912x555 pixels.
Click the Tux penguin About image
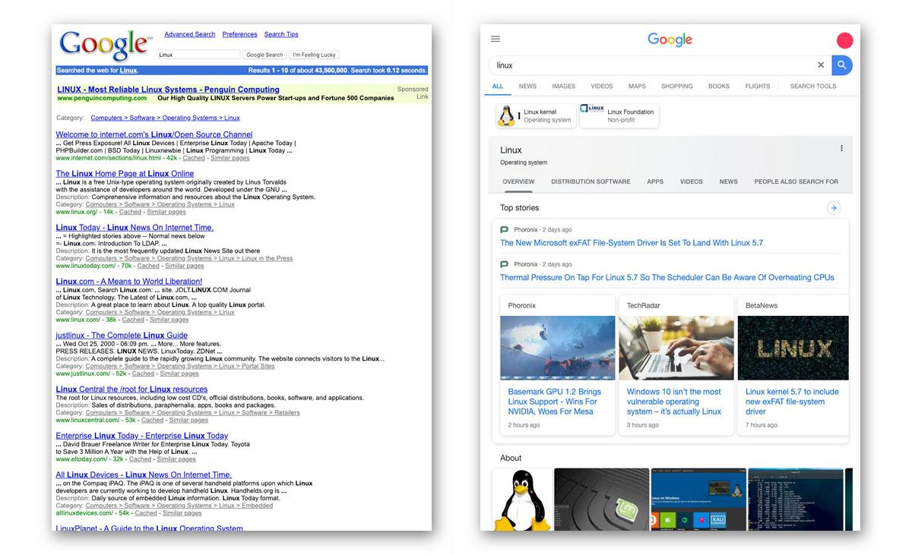coord(522,499)
